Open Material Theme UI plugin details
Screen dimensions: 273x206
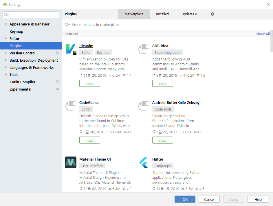point(95,159)
